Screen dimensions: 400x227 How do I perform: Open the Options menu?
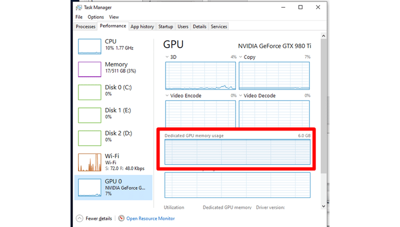[95, 17]
